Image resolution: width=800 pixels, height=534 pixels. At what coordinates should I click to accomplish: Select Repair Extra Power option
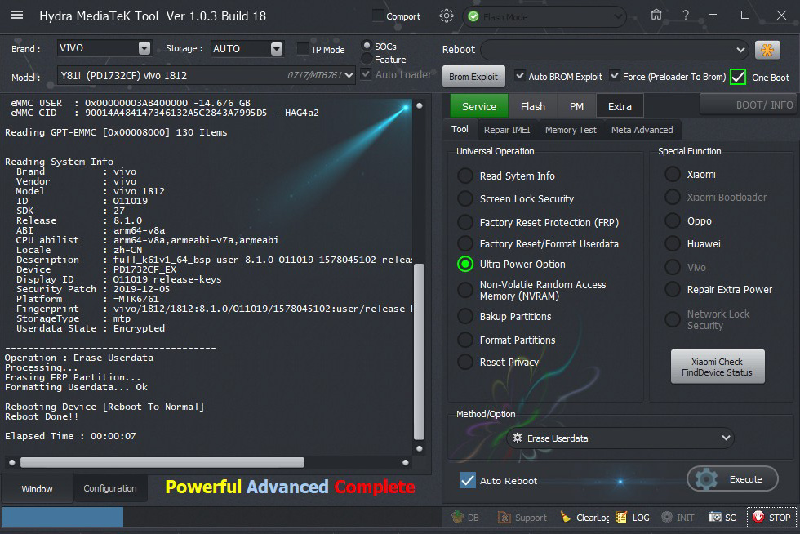(x=673, y=290)
